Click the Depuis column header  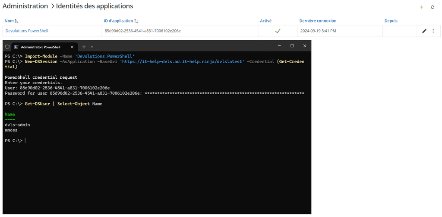tap(391, 21)
